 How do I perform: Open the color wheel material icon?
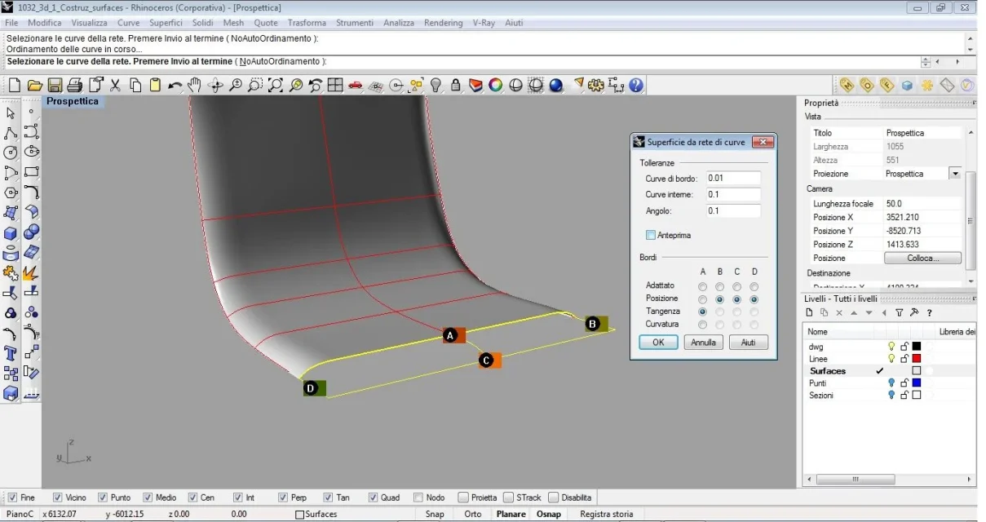(496, 85)
